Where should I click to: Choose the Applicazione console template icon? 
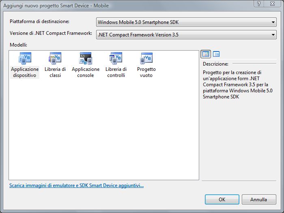86,58
